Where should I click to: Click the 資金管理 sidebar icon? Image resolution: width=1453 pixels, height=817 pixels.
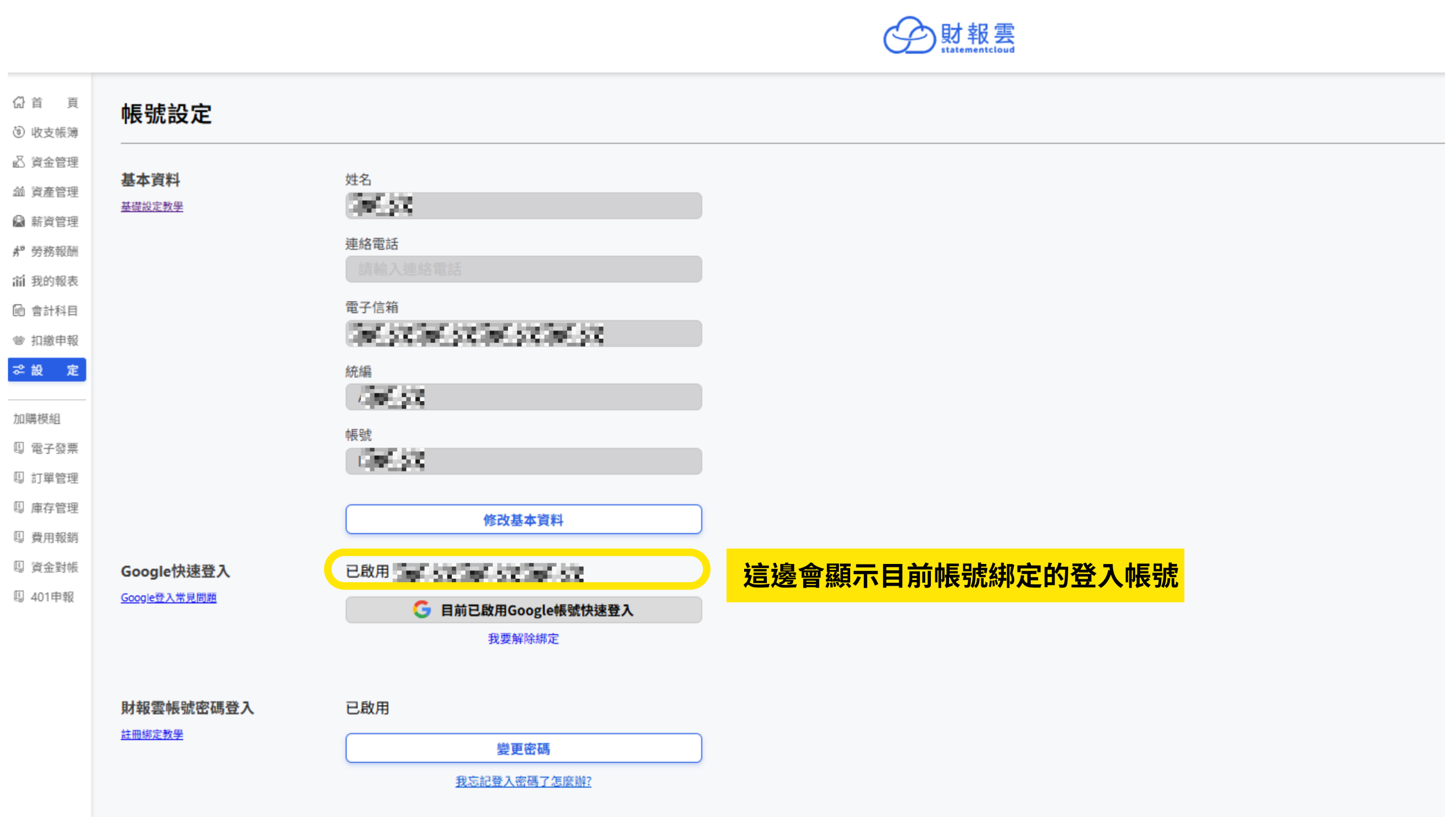19,162
